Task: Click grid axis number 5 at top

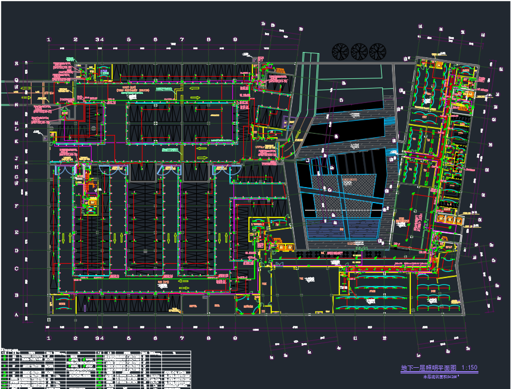Action: pyautogui.click(x=129, y=39)
